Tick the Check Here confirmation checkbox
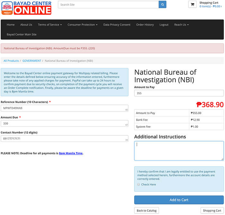The width and height of the screenshot is (225, 215). click(x=139, y=185)
